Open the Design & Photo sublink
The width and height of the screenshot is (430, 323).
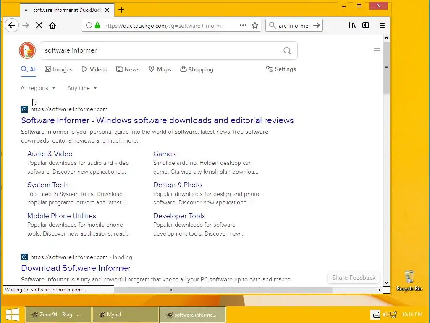(x=178, y=185)
